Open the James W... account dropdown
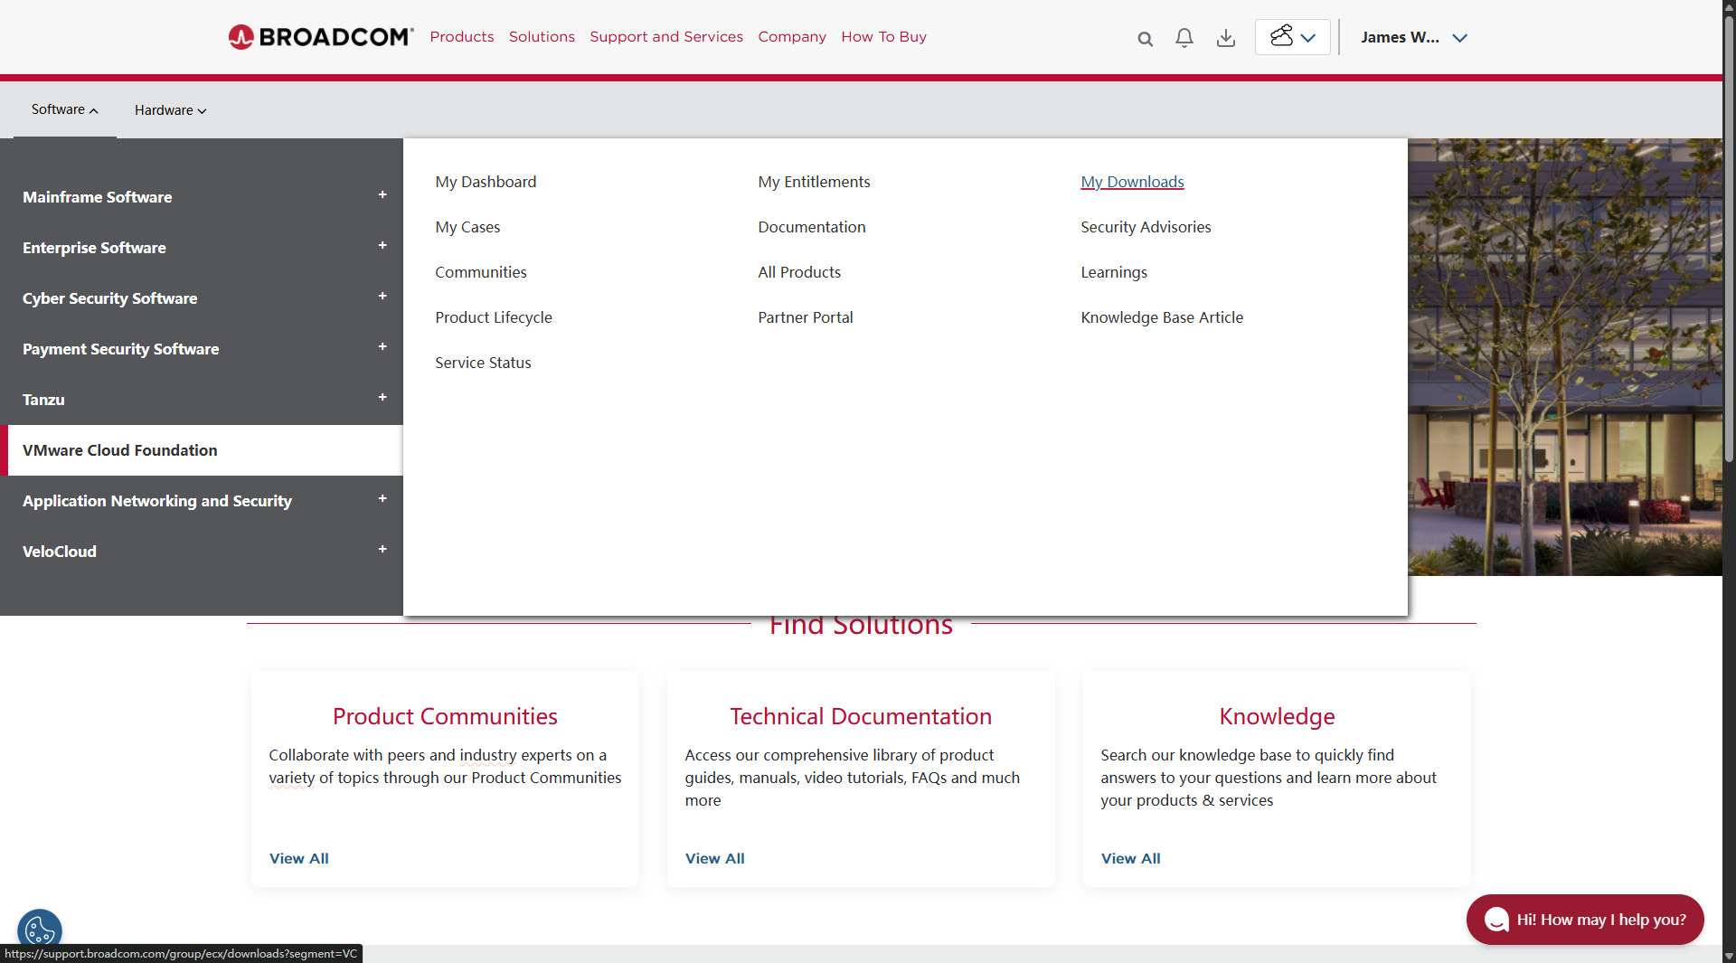 [1413, 38]
